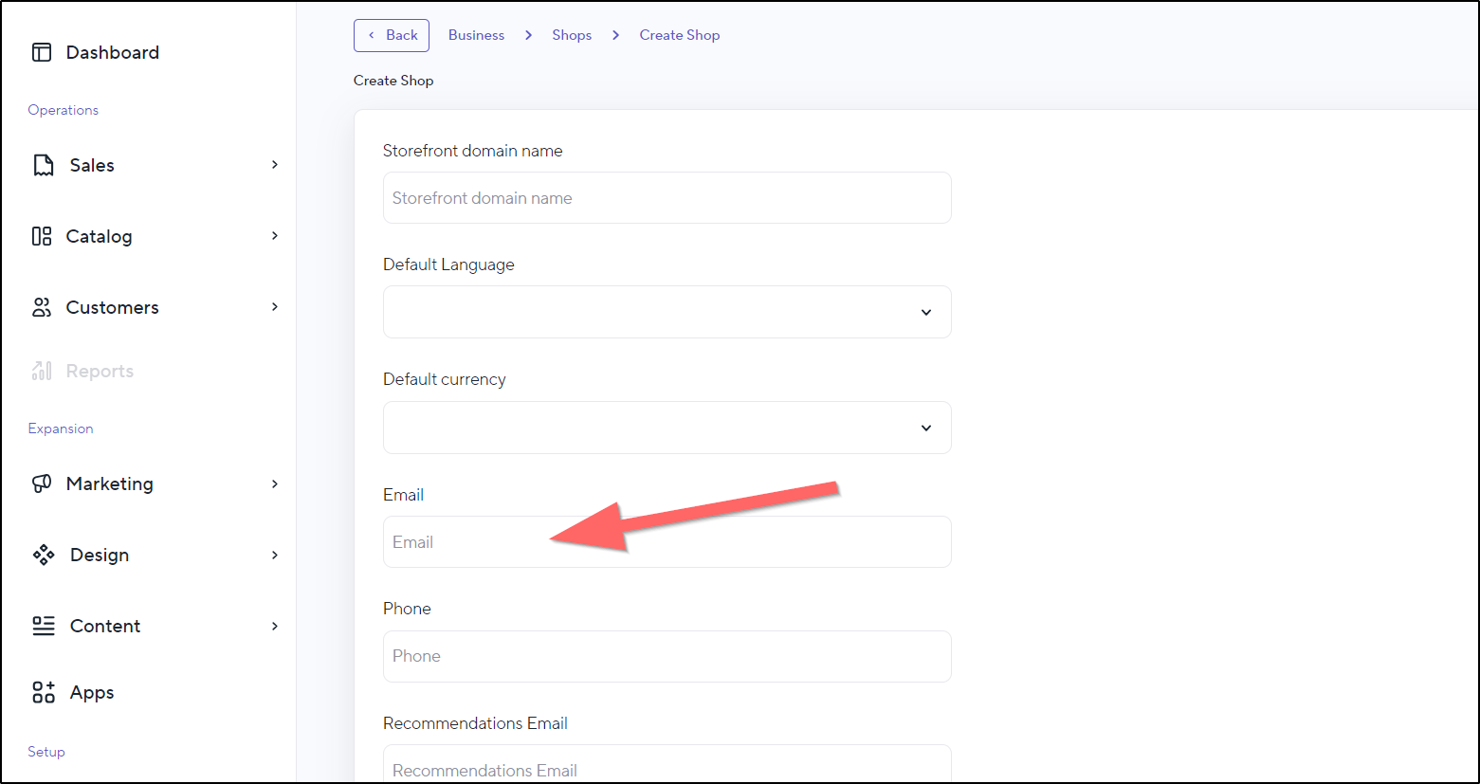Viewport: 1480px width, 784px height.
Task: Click the Setup section heading
Action: click(x=46, y=752)
